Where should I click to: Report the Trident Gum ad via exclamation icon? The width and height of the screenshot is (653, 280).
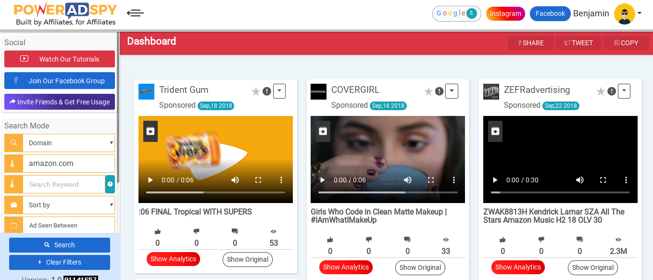tap(267, 91)
